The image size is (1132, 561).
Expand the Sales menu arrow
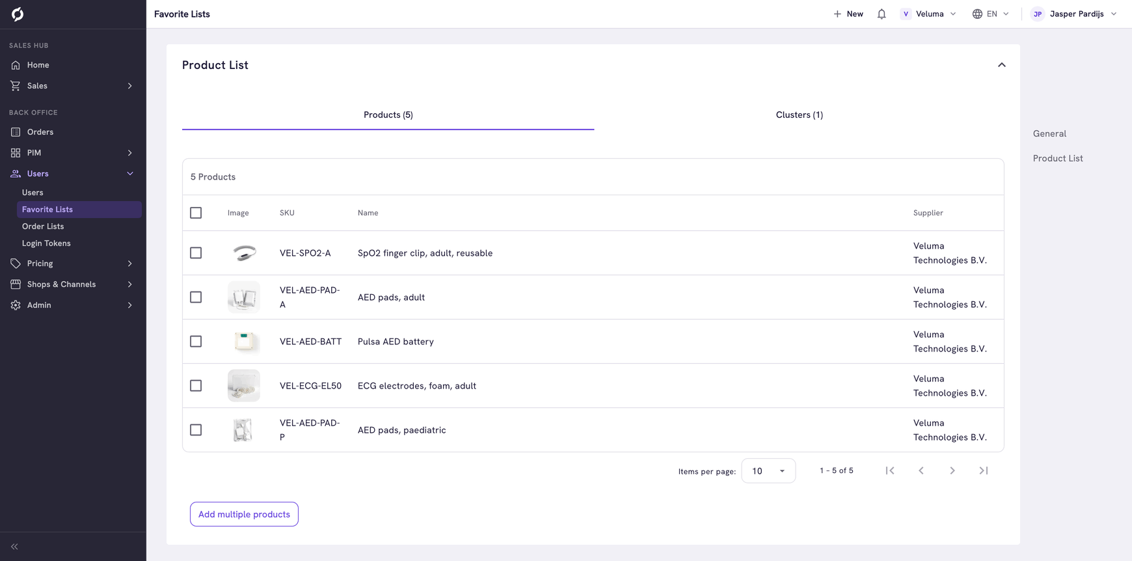[130, 86]
